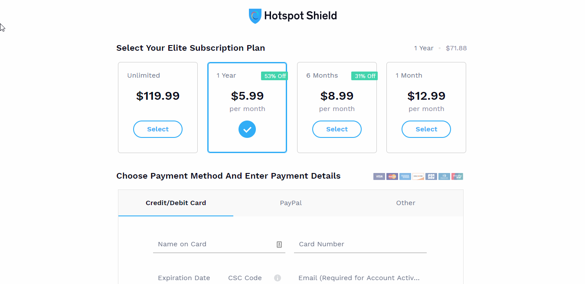This screenshot has width=585, height=284.
Task: Switch to the PayPal payment tab
Action: click(291, 203)
